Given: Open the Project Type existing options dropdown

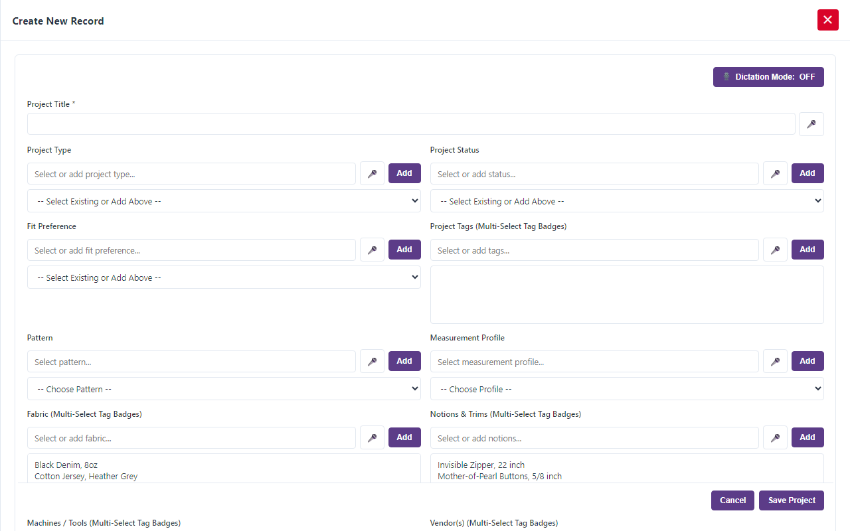Looking at the screenshot, I should (x=224, y=201).
